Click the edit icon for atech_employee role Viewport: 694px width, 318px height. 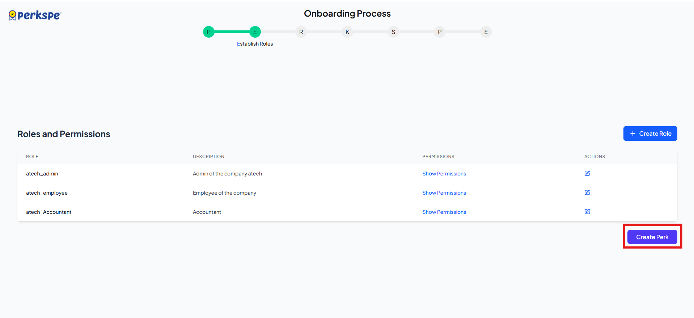point(587,192)
